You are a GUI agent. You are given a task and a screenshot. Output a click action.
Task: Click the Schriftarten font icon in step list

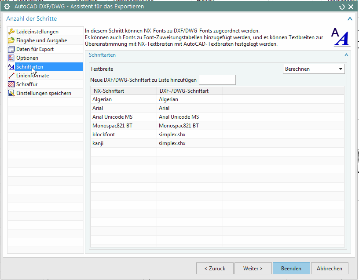click(11, 67)
